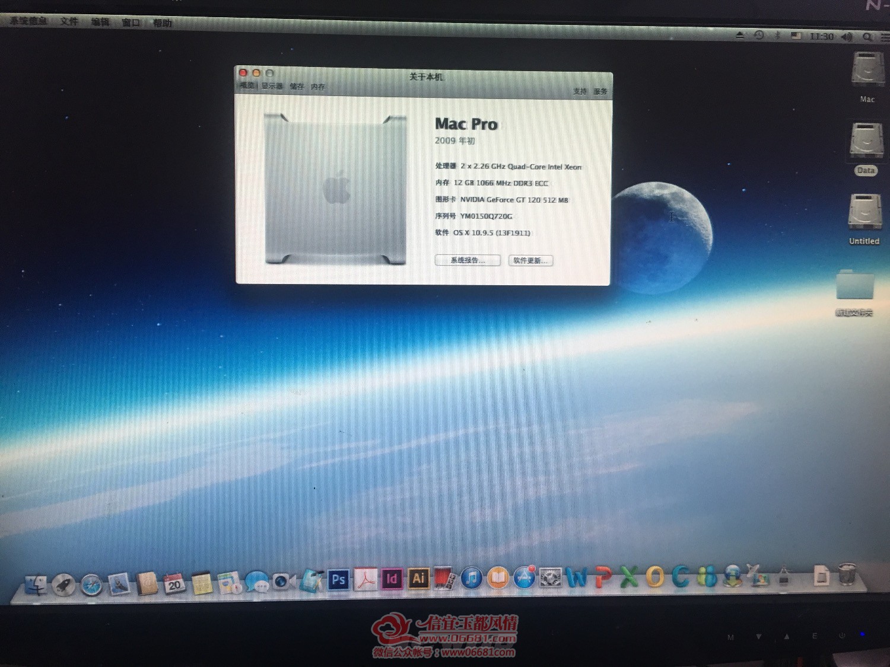Switch to the 内存 tab
This screenshot has height=667, width=890.
click(x=318, y=87)
